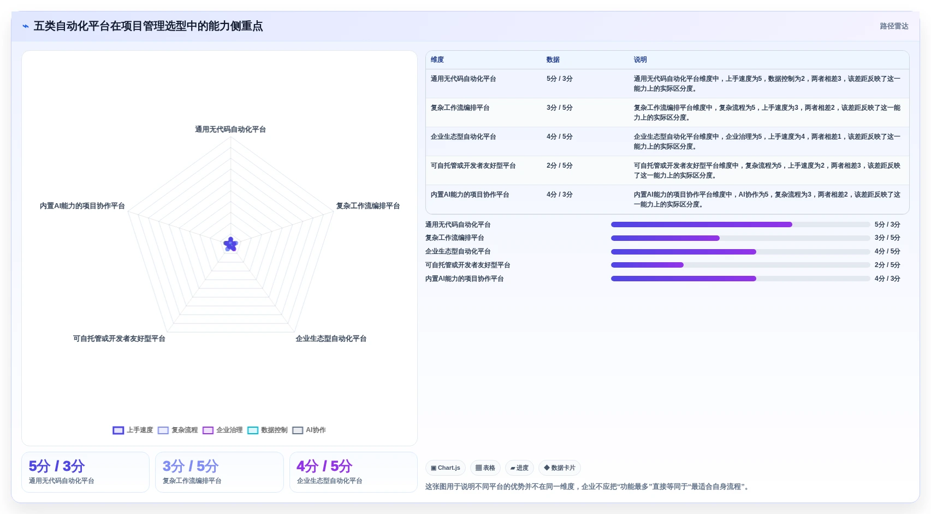Click the 维度 column header

pos(437,60)
